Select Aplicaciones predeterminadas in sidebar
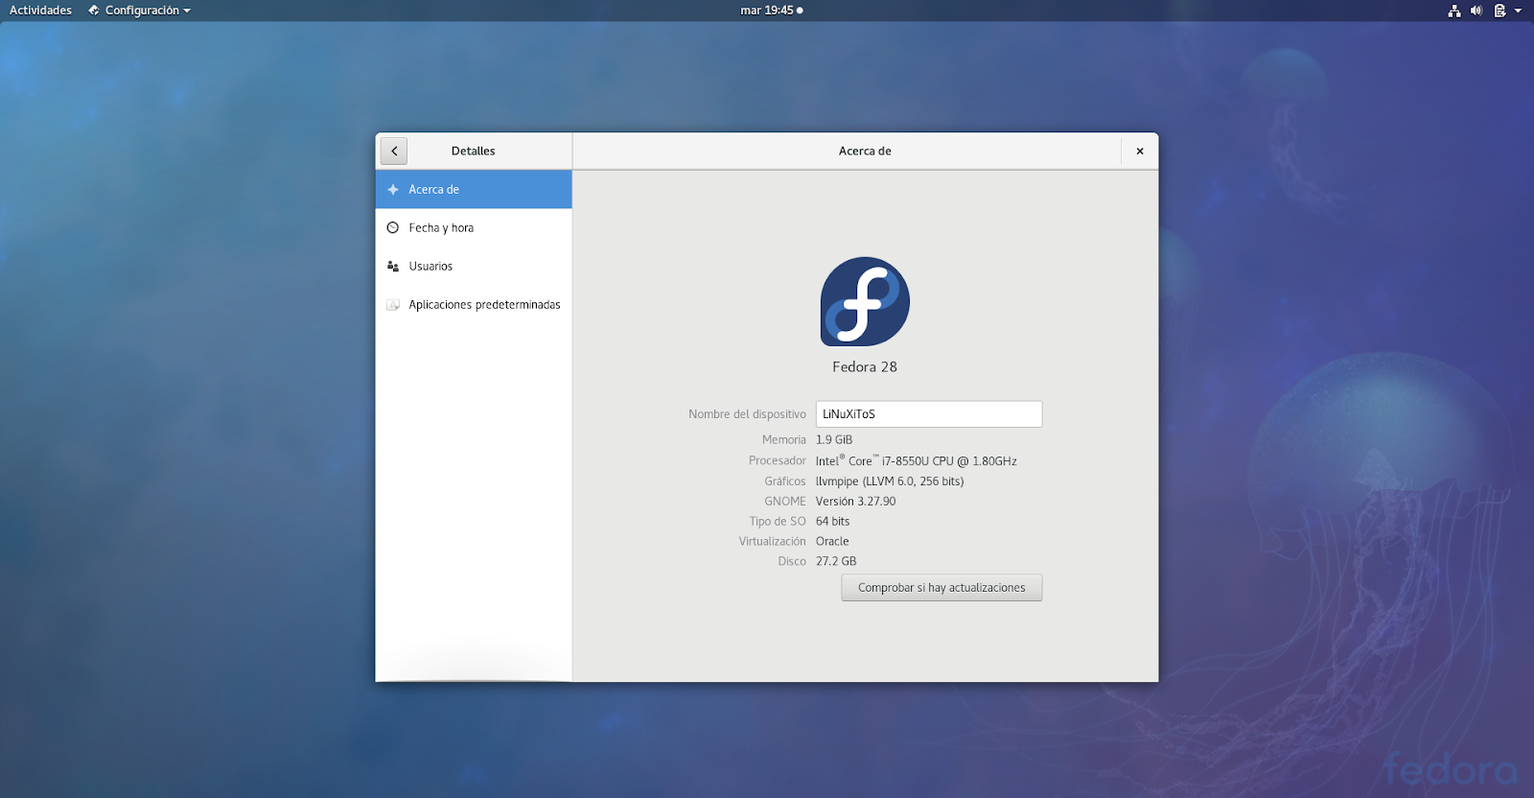 pos(474,305)
